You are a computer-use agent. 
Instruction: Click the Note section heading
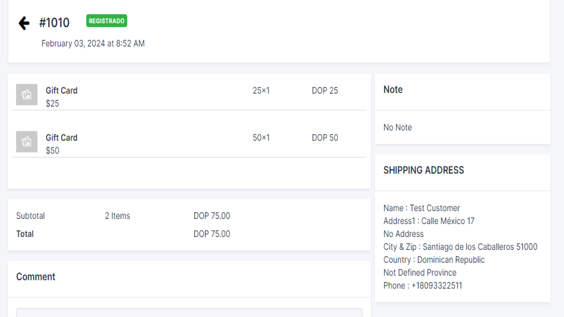393,89
